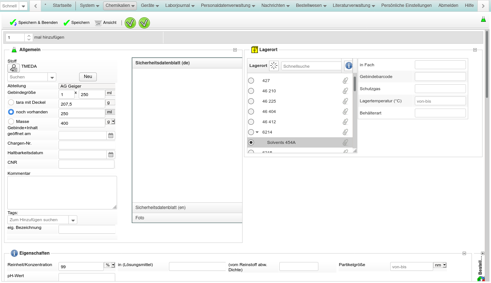Screen dimensions: 491x283
Task: Collapse the Allgemein section
Action: tap(235, 50)
